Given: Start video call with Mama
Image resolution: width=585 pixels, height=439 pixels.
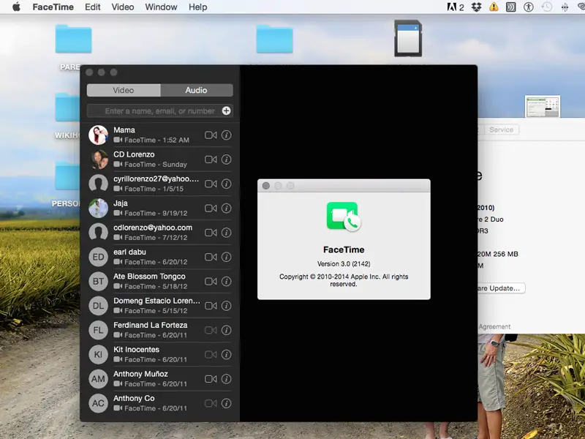Looking at the screenshot, I should coord(211,135).
